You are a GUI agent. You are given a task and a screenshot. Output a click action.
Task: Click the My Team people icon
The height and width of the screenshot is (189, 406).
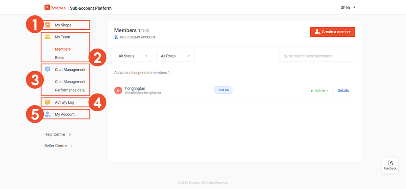pos(48,37)
